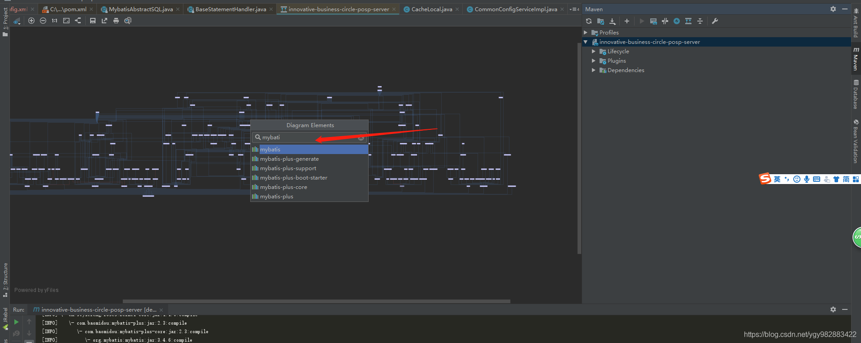This screenshot has width=861, height=343.
Task: Select mybatis-plus-core in Diagram Elements list
Action: click(283, 187)
